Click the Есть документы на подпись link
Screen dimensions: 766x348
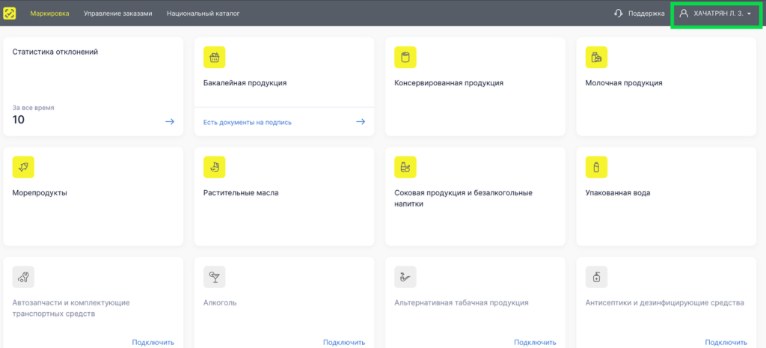click(248, 122)
